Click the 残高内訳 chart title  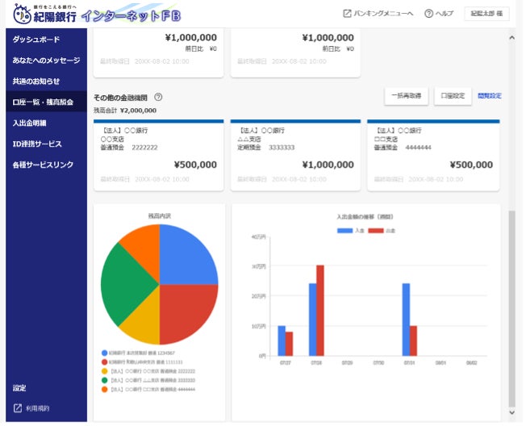pyautogui.click(x=160, y=216)
